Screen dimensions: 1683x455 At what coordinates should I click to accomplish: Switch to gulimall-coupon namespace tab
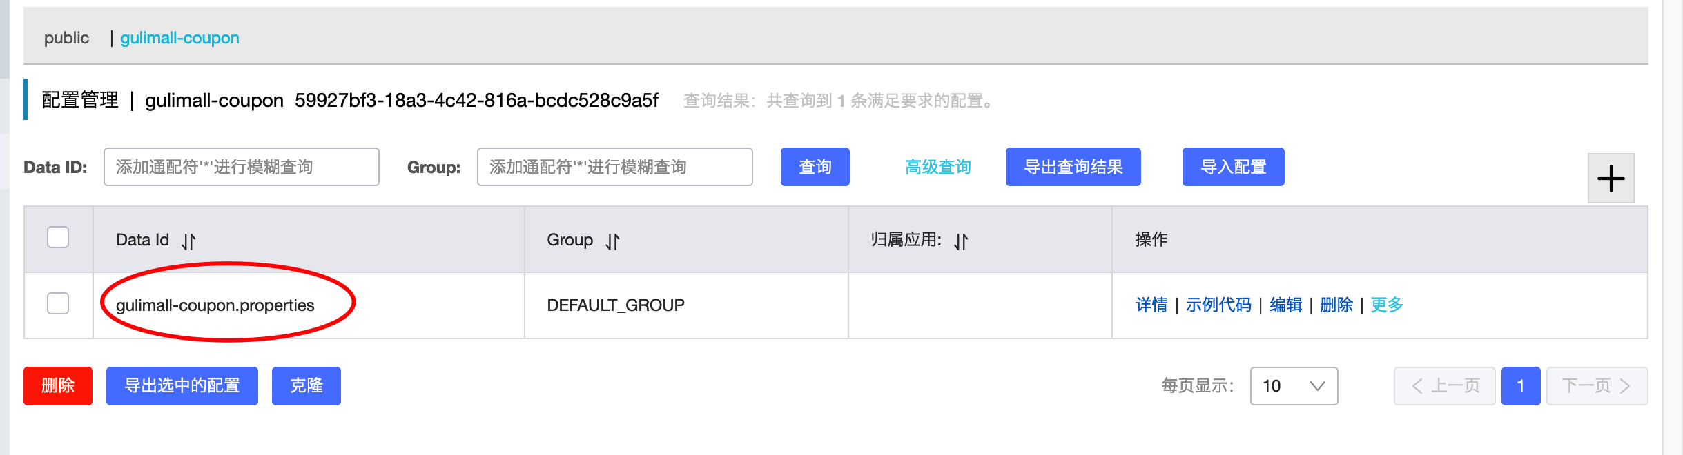(x=179, y=38)
